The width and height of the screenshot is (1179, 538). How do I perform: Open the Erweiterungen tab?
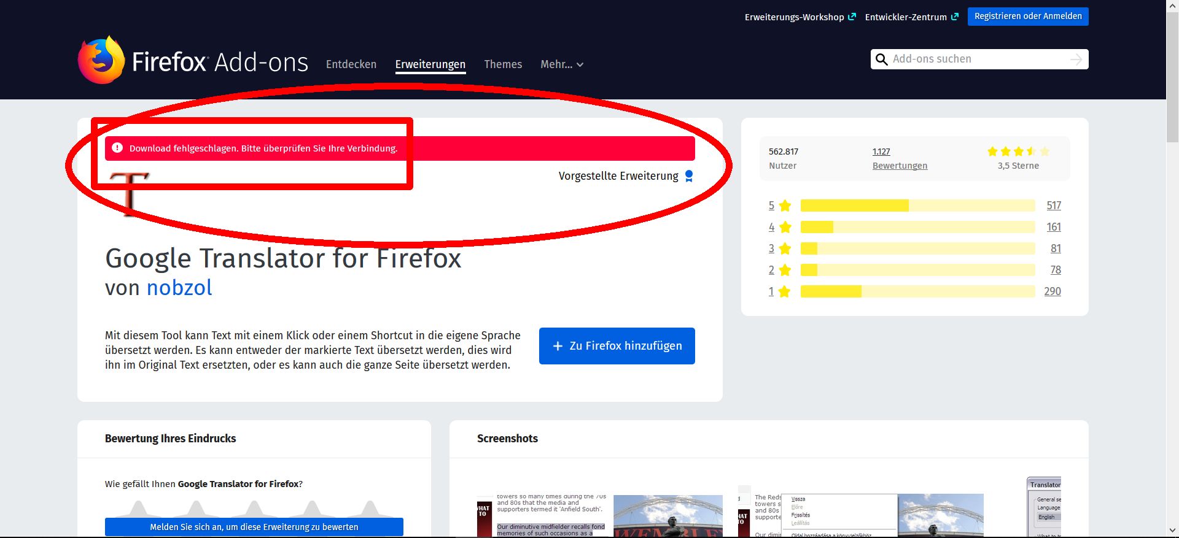430,64
